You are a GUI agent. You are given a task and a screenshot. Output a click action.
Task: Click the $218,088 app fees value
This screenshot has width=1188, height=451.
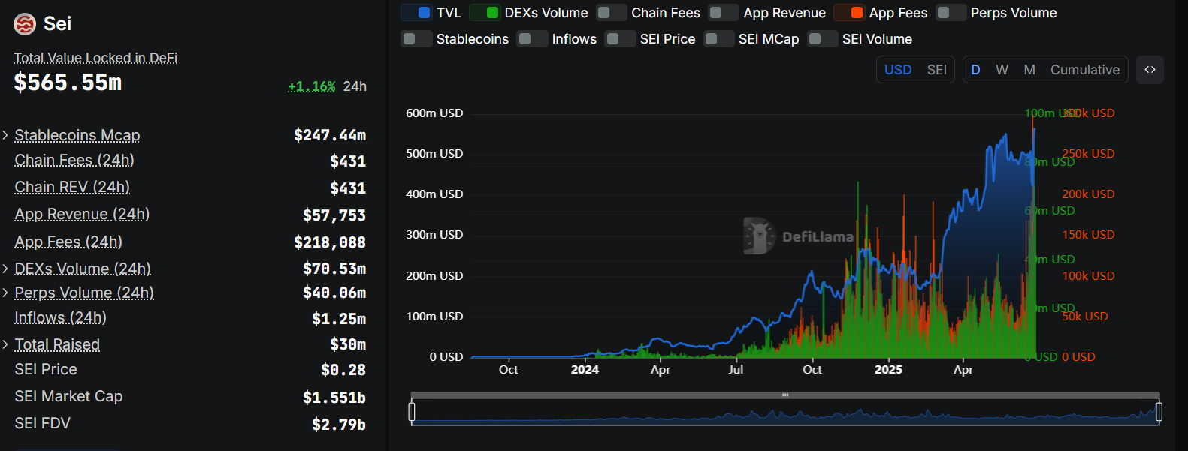pos(330,242)
